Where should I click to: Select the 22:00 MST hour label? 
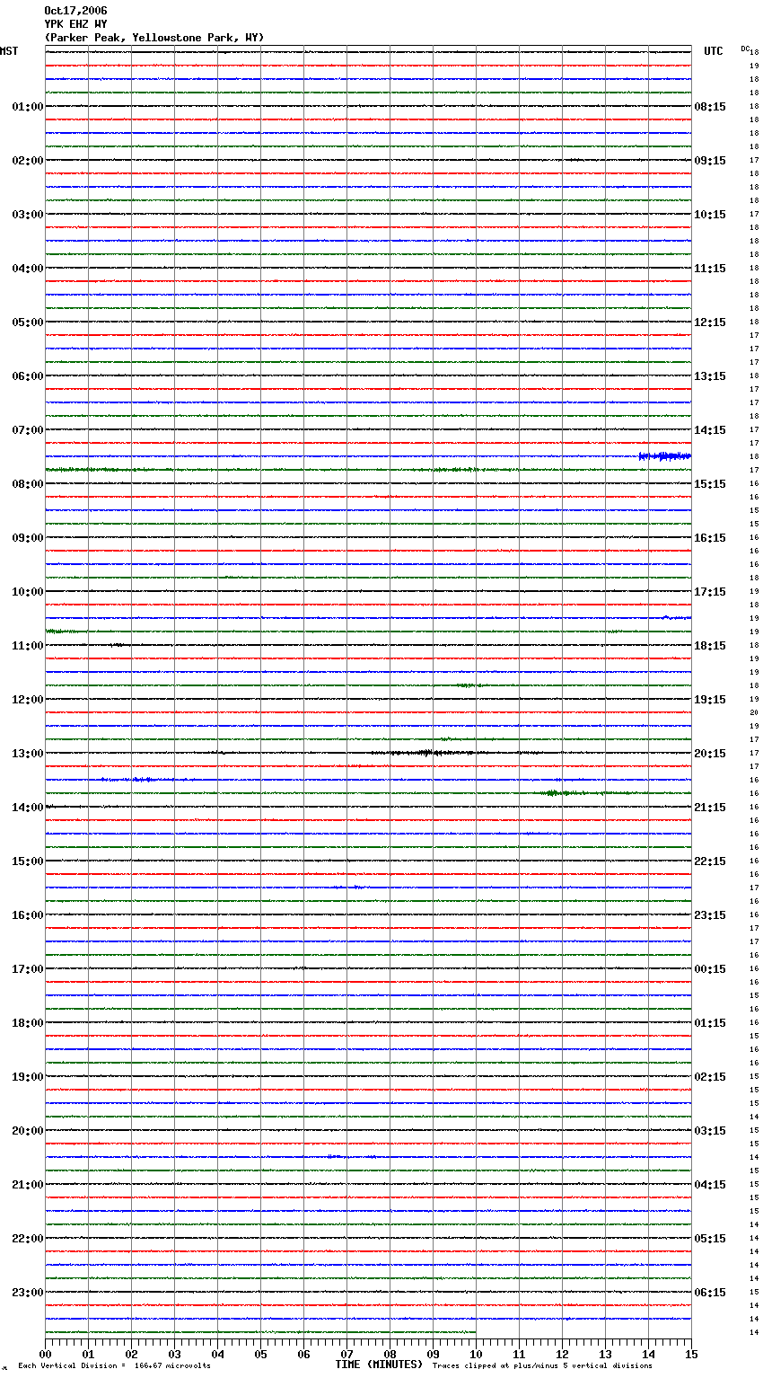(x=28, y=1239)
